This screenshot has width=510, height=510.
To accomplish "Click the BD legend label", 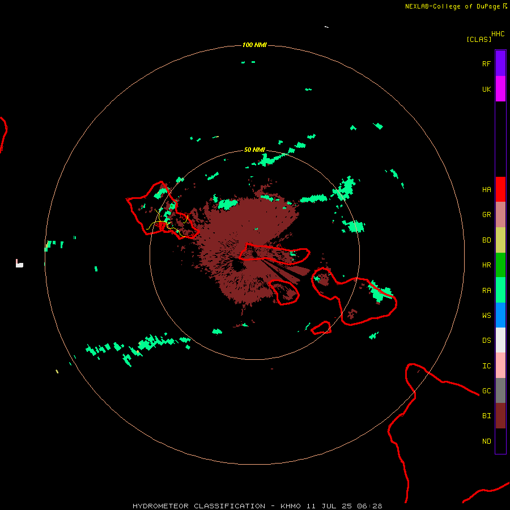I will [x=486, y=240].
